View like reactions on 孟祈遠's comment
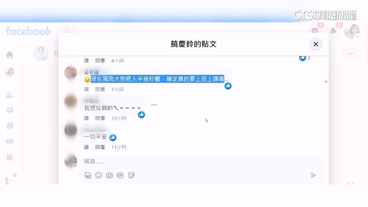 (228, 86)
